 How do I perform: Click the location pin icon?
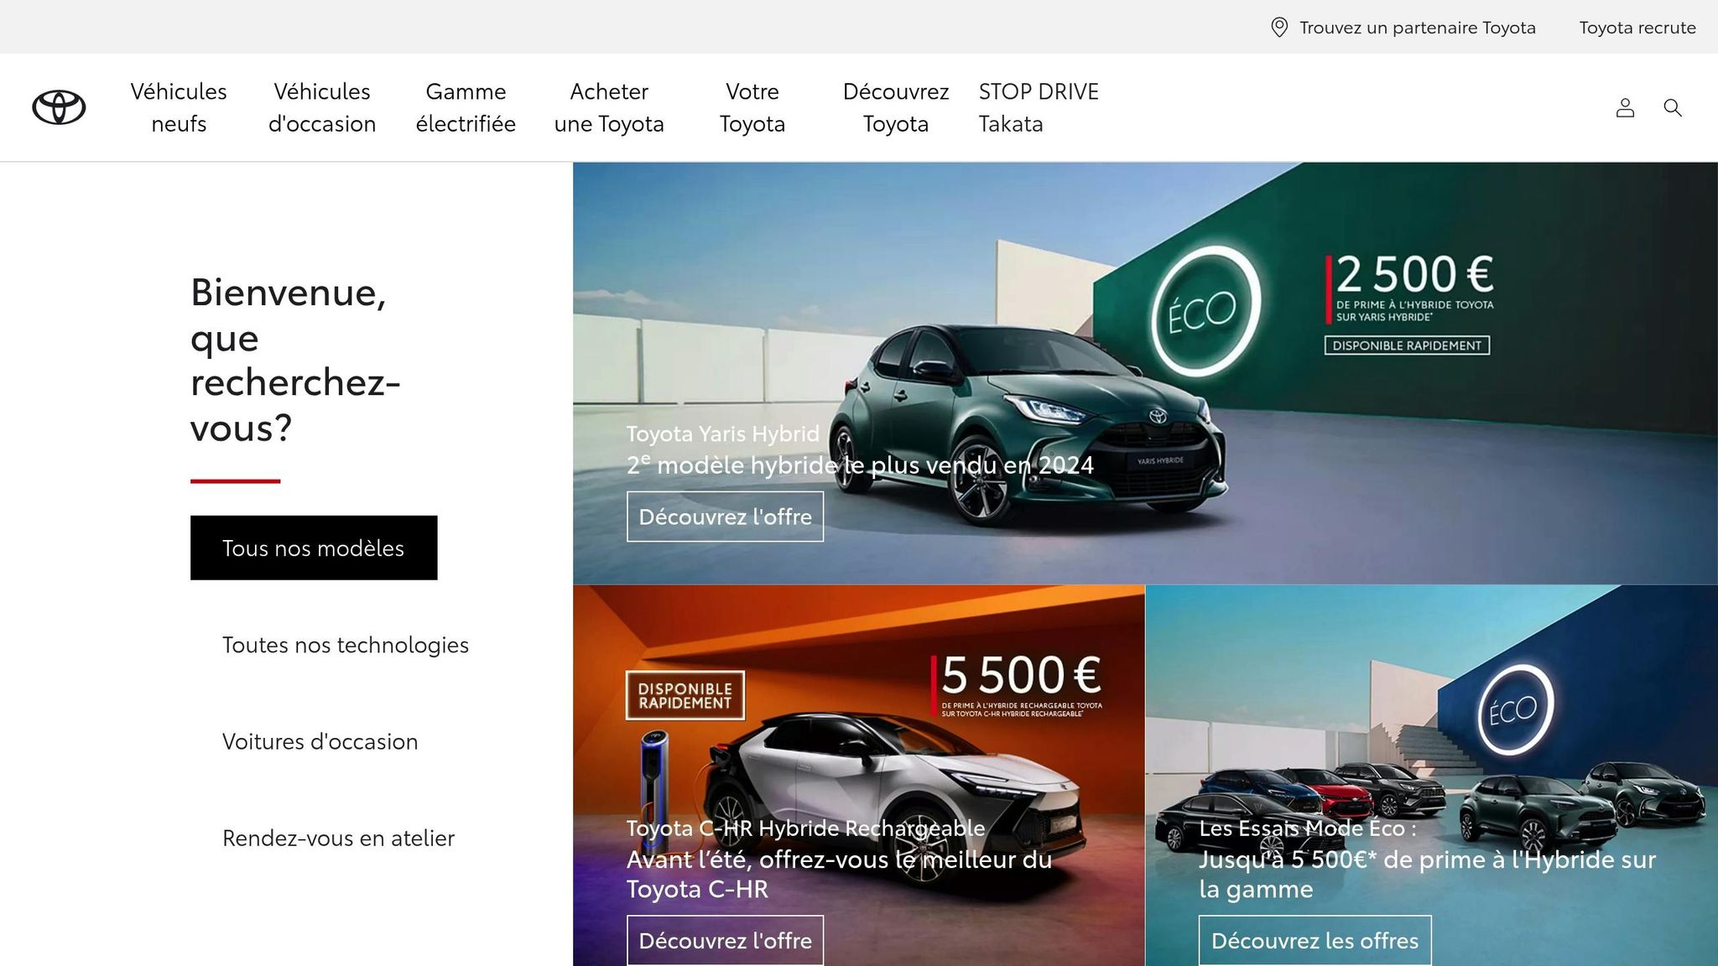coord(1279,28)
